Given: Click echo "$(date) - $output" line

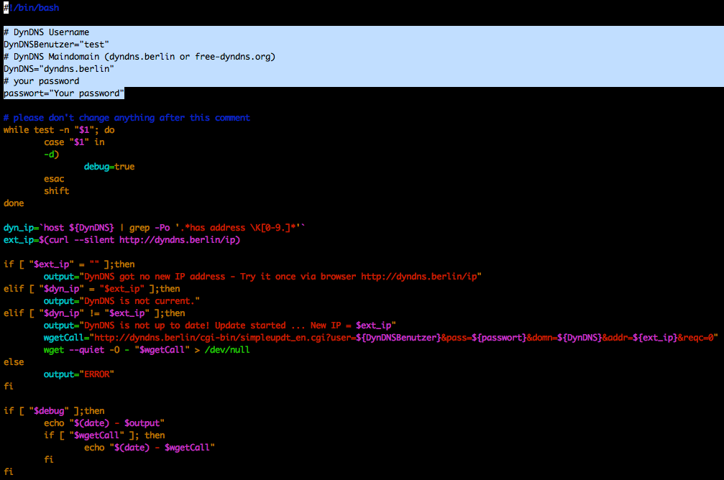Looking at the screenshot, I should tap(104, 423).
